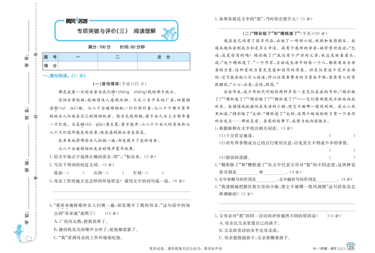This screenshot has height=253, width=375.
Task: Select option A 母亲比父亲更爱自己的孩子
Action: (x=250, y=224)
